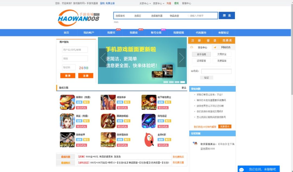Open the 选择服务器 selector in search bar
This screenshot has width=293, height=172.
point(157,16)
